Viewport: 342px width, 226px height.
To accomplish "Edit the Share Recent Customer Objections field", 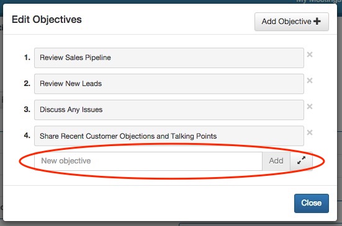I will coord(169,136).
